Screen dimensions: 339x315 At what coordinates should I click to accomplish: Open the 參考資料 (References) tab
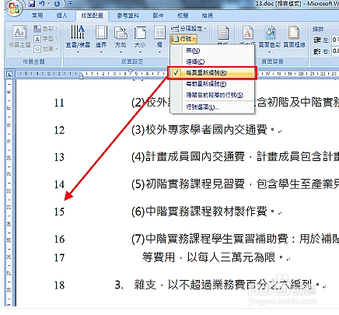tap(128, 16)
